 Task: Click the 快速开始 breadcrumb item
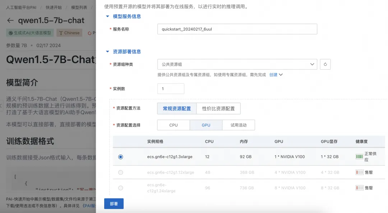tap(54, 7)
